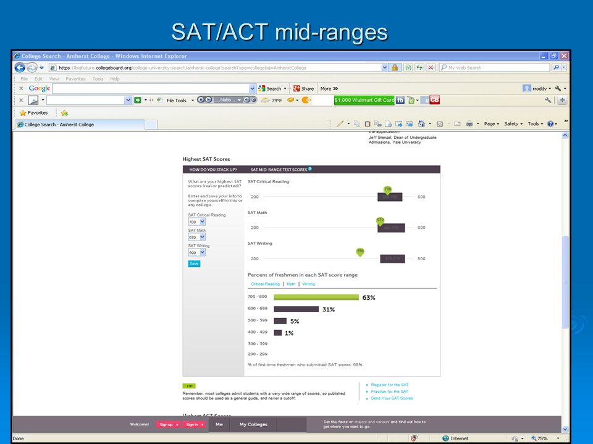
Task: Open the SAT Critical Reading score dropdown
Action: pyautogui.click(x=196, y=222)
